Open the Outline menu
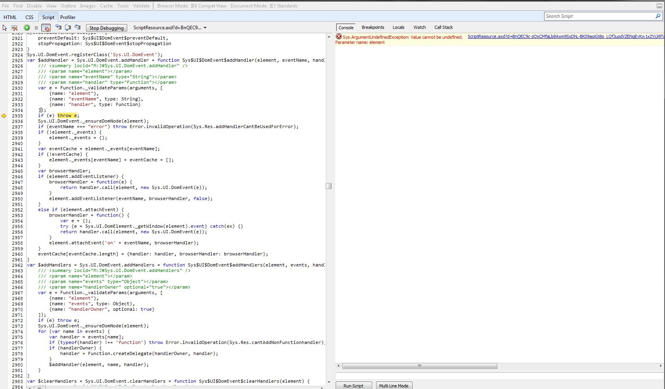The height and width of the screenshot is (389, 665). 68,6
